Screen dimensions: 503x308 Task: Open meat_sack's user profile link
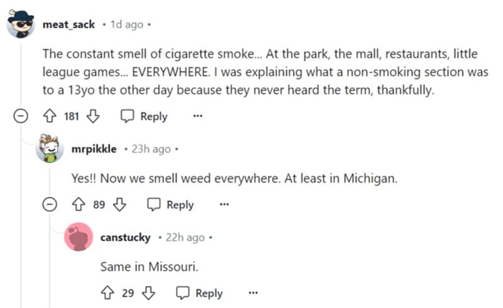pos(69,24)
